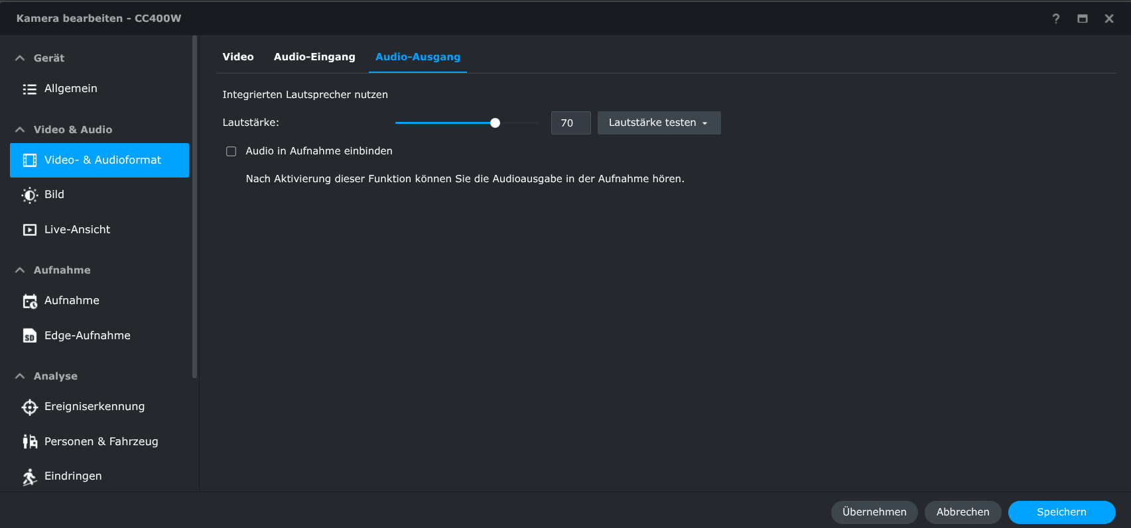The height and width of the screenshot is (528, 1131).
Task: Click the Aufnahme calendar icon
Action: (30, 301)
